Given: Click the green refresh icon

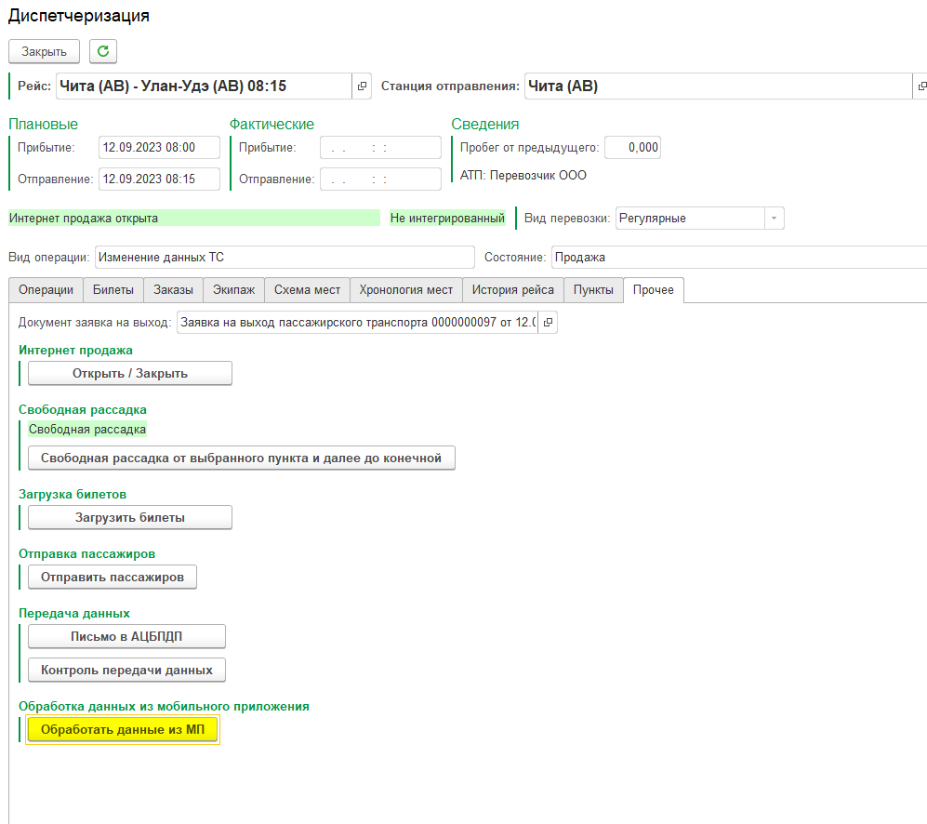Looking at the screenshot, I should (x=102, y=51).
